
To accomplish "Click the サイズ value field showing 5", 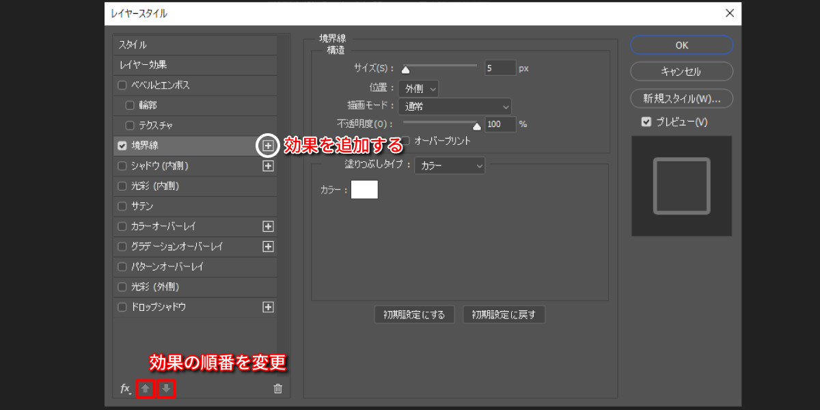I will point(500,68).
